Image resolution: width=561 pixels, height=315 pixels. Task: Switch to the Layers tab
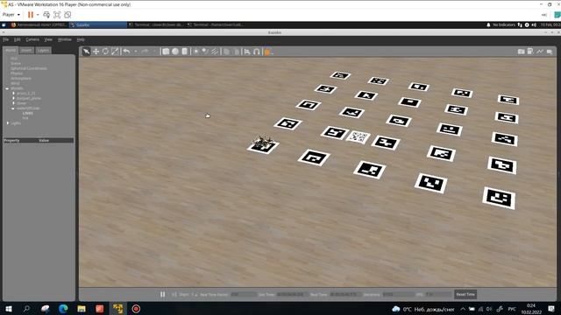[43, 51]
